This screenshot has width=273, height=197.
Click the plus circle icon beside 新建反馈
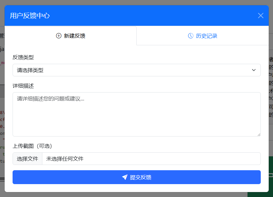tap(59, 35)
